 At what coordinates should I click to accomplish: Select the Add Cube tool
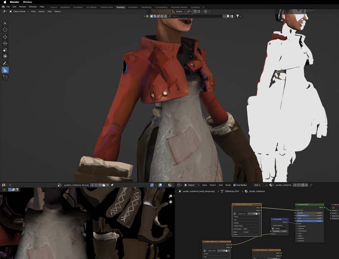[5, 77]
